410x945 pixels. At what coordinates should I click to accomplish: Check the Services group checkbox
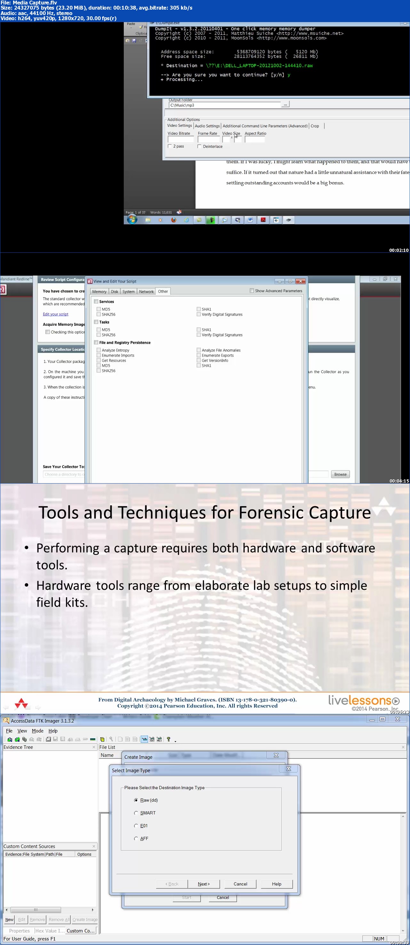(96, 301)
